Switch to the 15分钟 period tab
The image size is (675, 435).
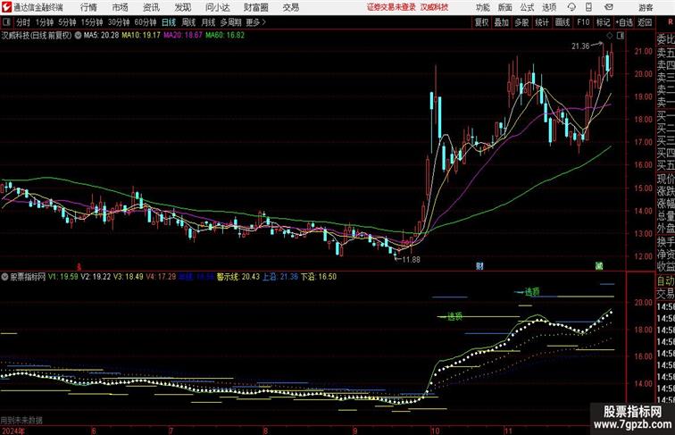(92, 22)
